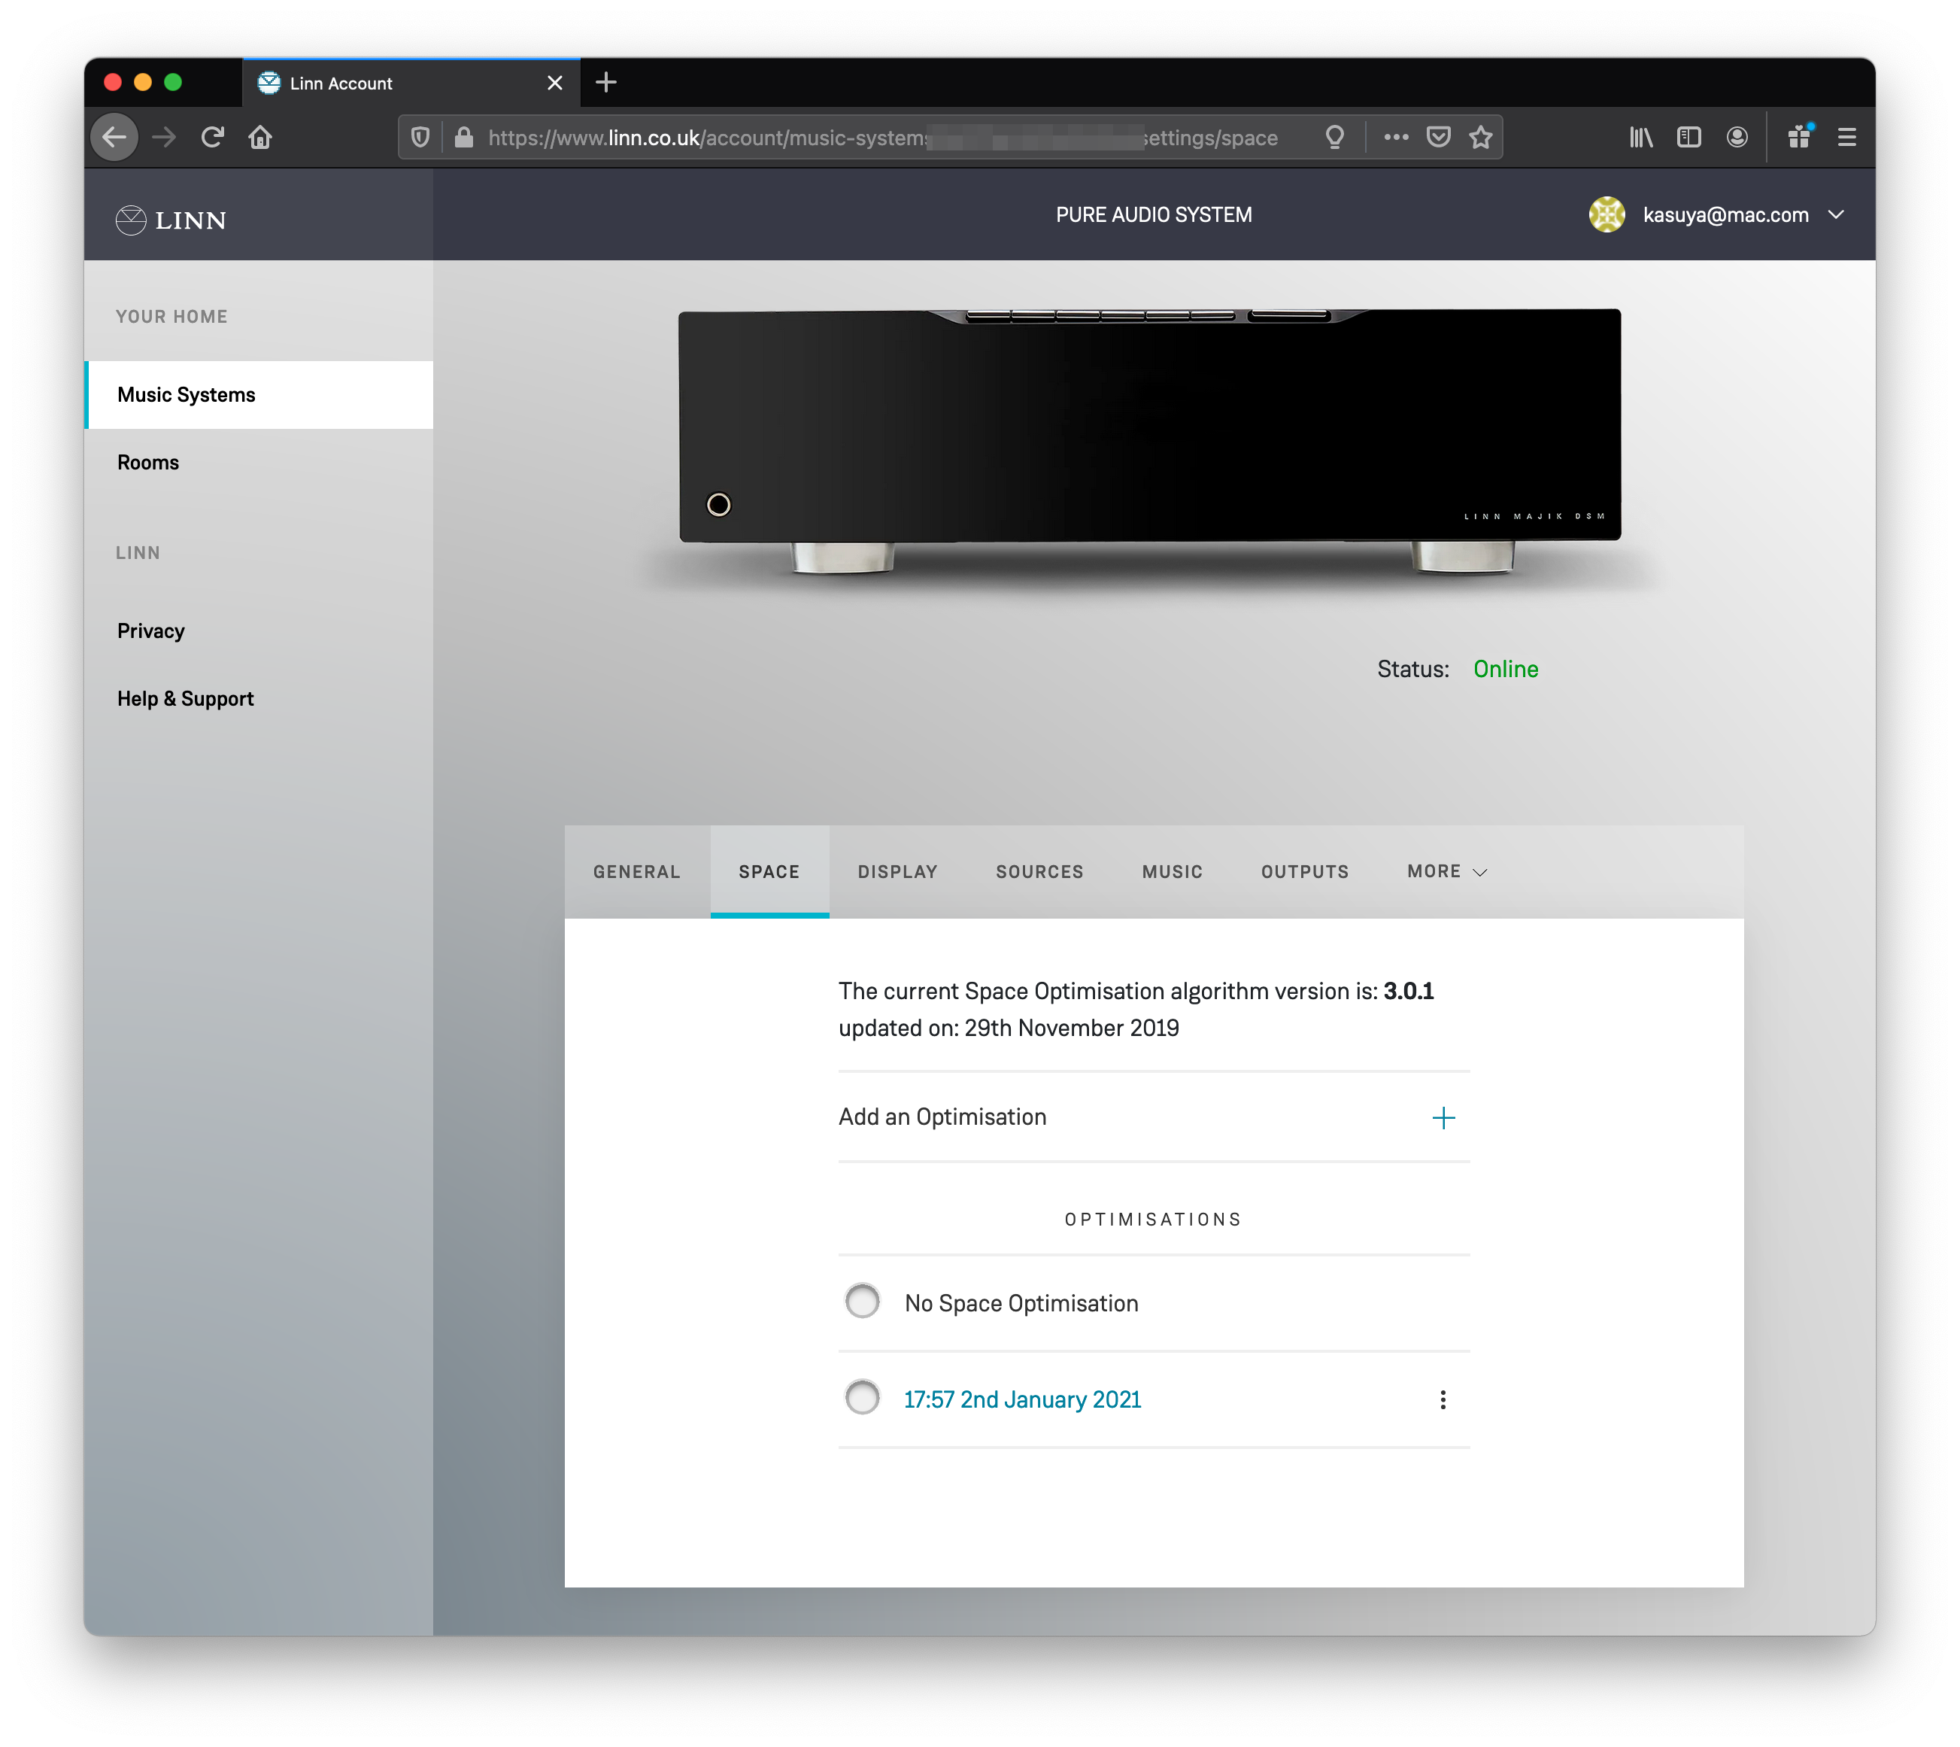Open Music Systems in the sidebar
1960x1747 pixels.
[259, 394]
